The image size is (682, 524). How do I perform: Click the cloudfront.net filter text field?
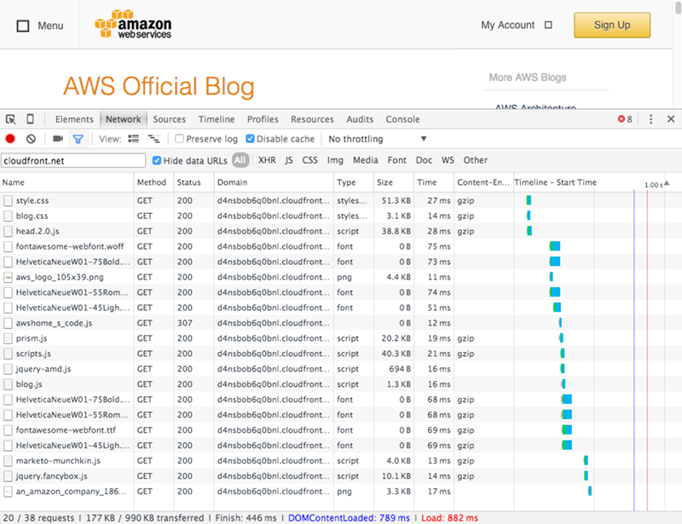pyautogui.click(x=72, y=160)
